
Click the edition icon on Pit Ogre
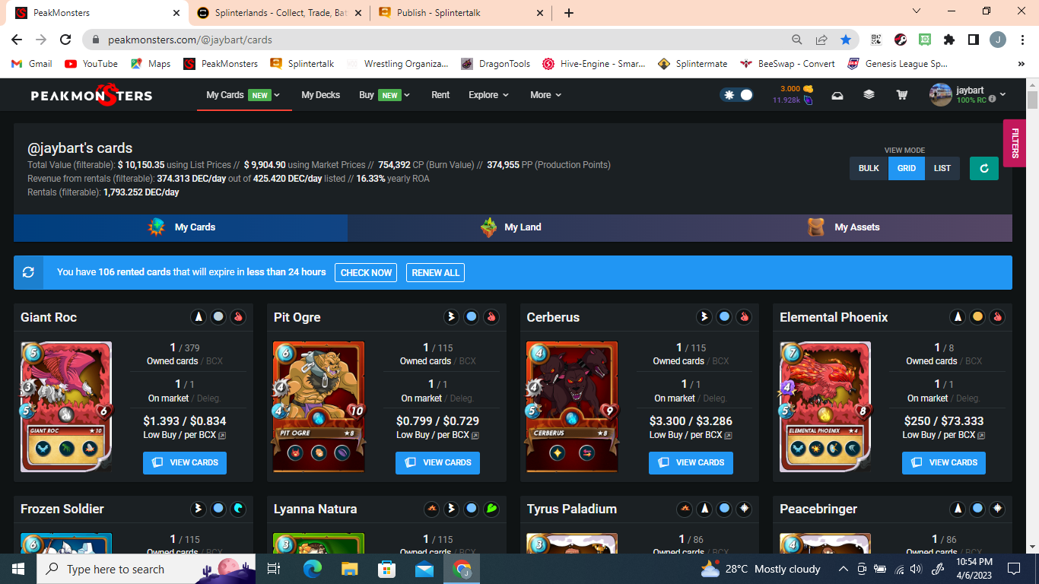[x=452, y=317]
